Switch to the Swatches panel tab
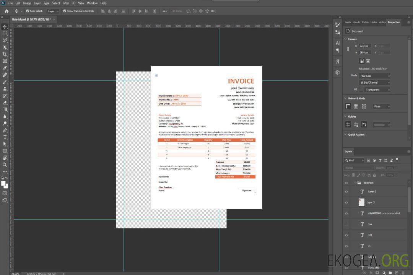Viewport: 413px width, 275px height. 348,22
